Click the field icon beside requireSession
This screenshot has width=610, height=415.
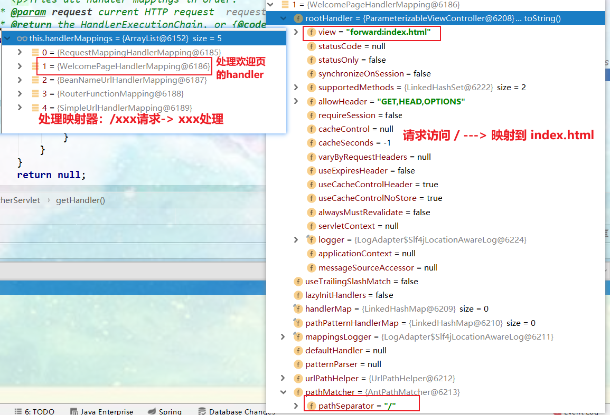[x=311, y=115]
